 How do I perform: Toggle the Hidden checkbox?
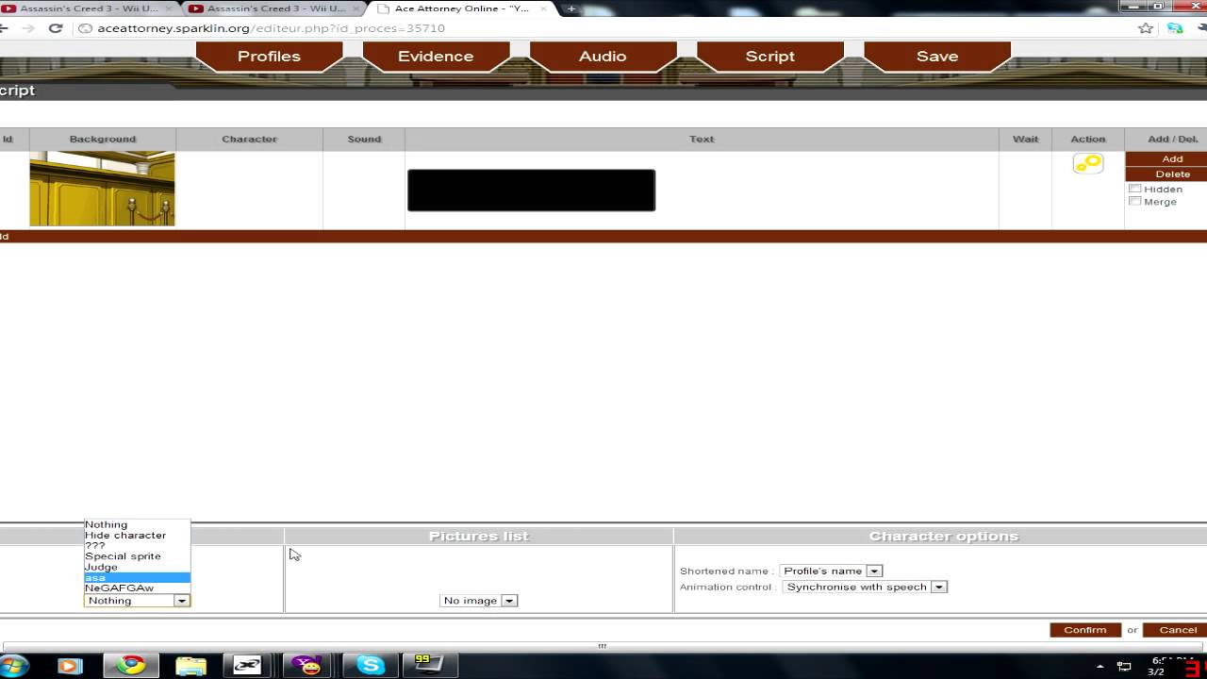click(1135, 189)
